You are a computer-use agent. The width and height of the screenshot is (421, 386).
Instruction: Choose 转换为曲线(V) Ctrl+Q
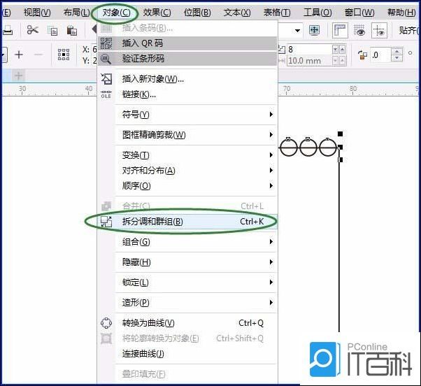(x=187, y=323)
